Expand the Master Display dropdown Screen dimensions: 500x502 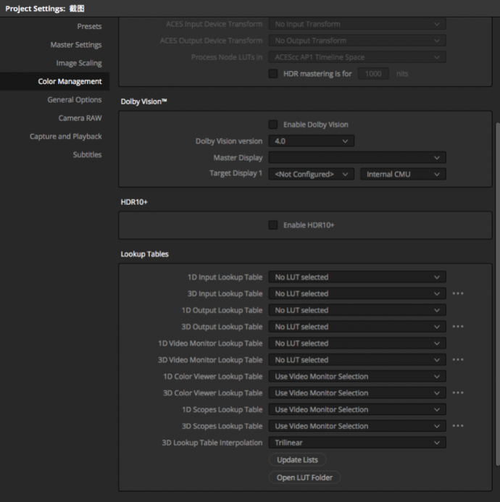(x=357, y=157)
